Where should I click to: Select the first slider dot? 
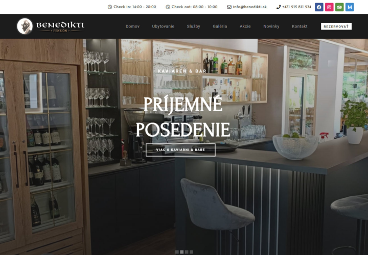[177, 252]
